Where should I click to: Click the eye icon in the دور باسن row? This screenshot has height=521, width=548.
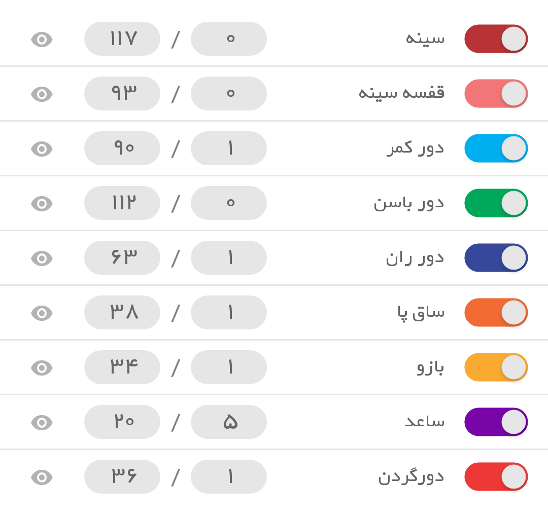42,203
